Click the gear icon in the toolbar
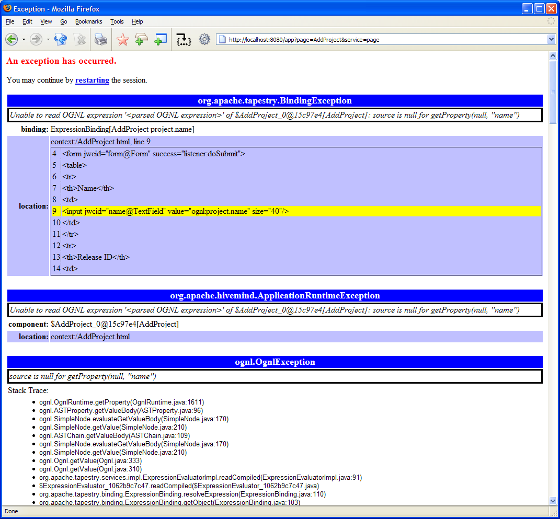The width and height of the screenshot is (560, 519). (204, 39)
